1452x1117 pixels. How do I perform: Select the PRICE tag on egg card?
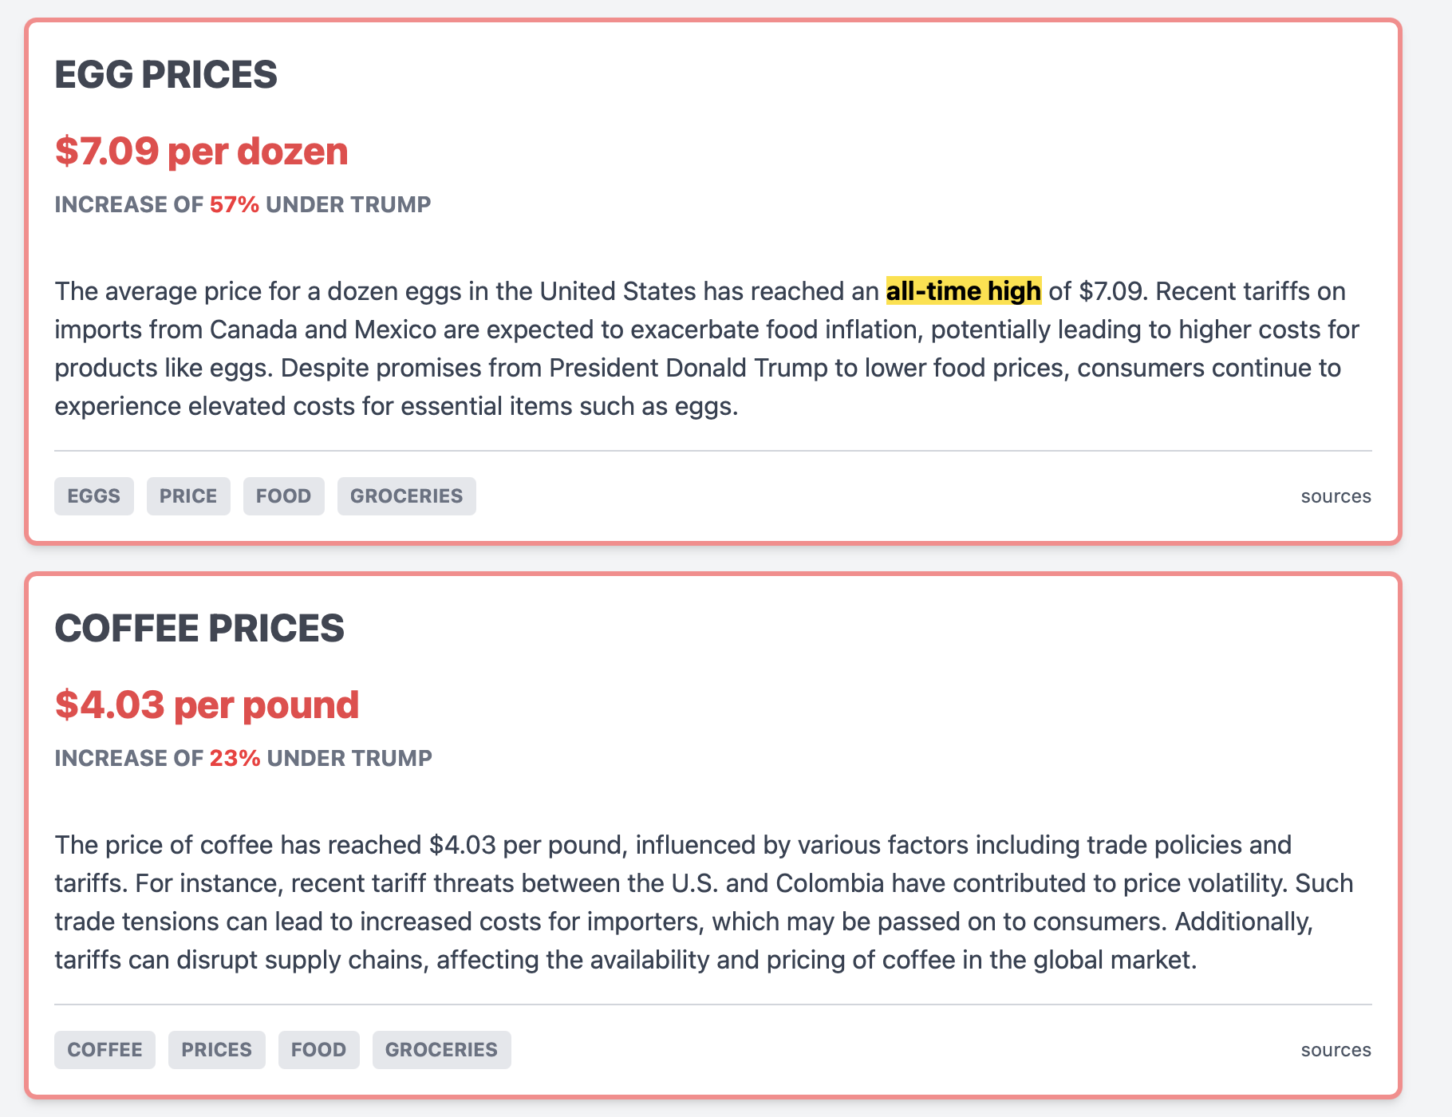(x=188, y=496)
